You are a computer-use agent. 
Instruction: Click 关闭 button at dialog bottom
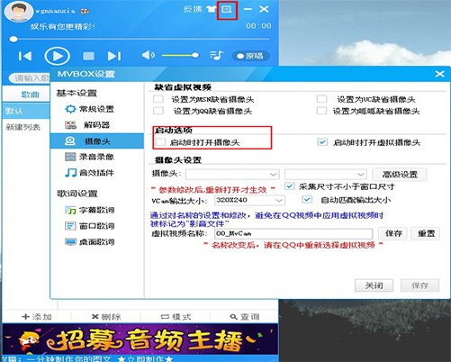(374, 285)
